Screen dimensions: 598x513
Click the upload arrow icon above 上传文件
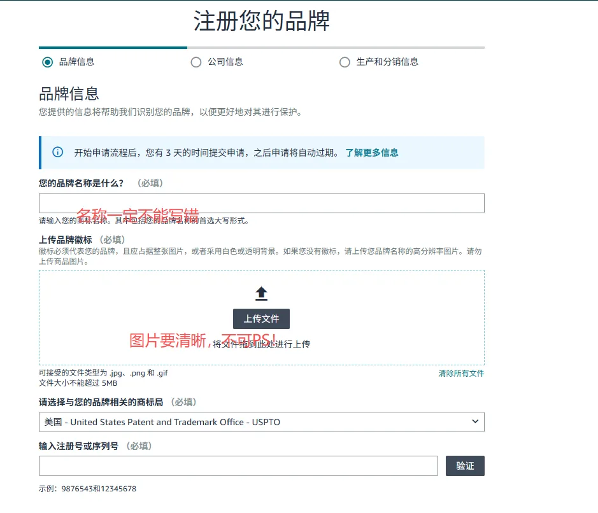(x=261, y=293)
